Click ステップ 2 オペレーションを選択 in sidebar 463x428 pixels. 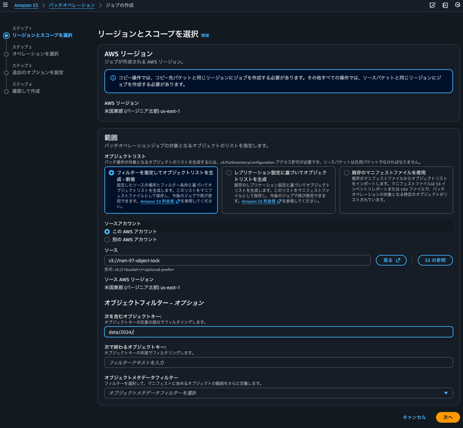point(35,54)
